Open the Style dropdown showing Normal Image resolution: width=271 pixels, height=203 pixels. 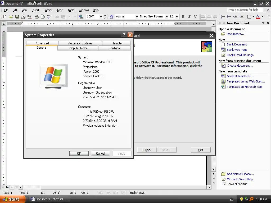pos(137,17)
